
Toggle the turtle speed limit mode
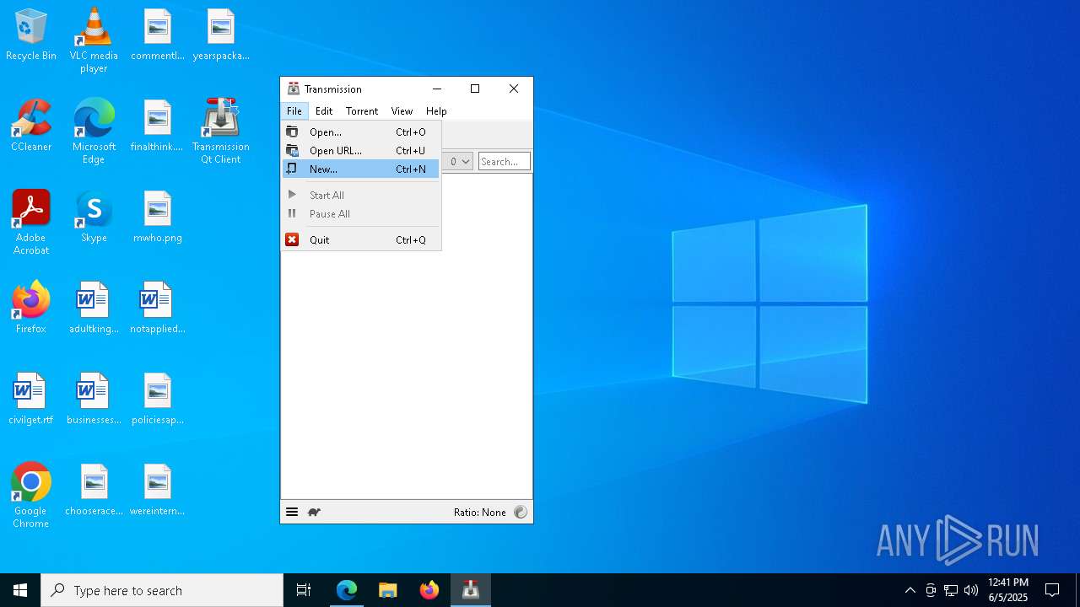point(314,512)
